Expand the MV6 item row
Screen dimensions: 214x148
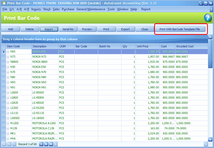point(8,139)
